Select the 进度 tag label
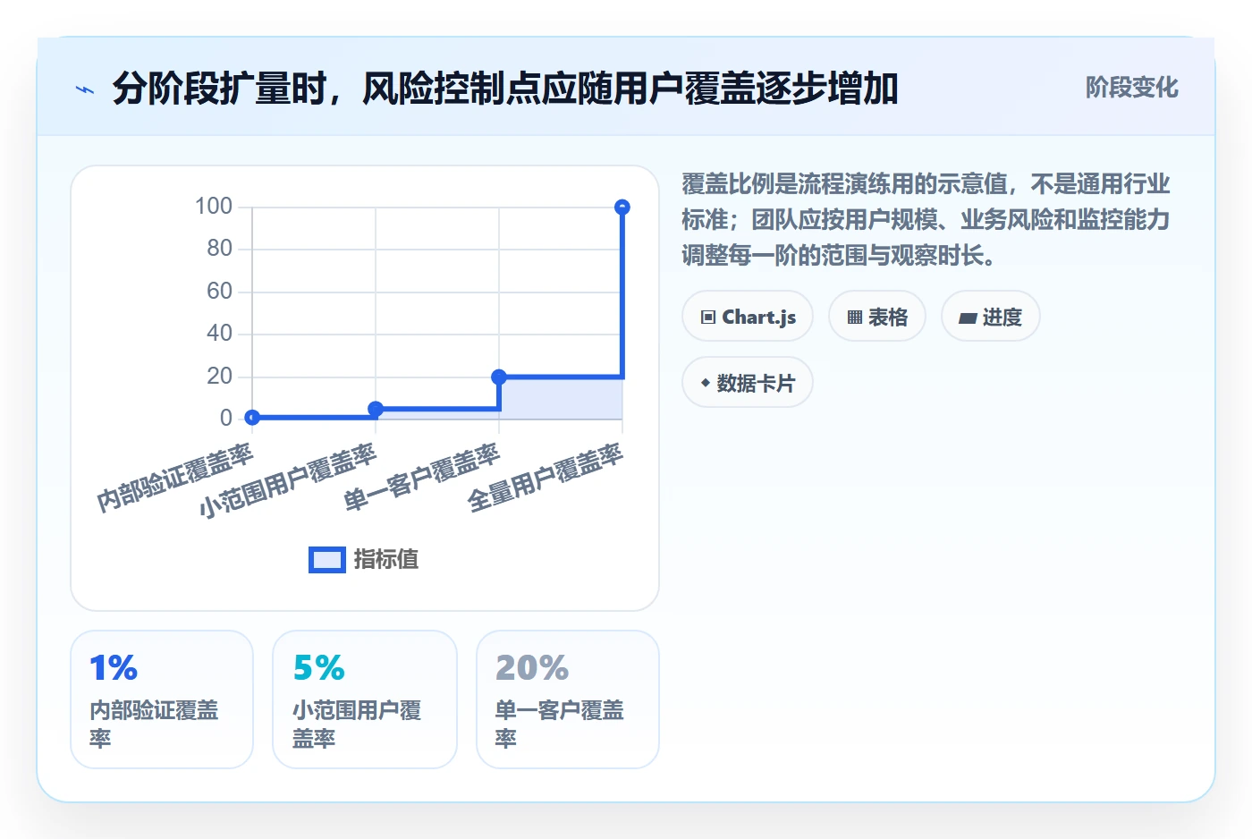This screenshot has width=1252, height=839. tap(1002, 318)
